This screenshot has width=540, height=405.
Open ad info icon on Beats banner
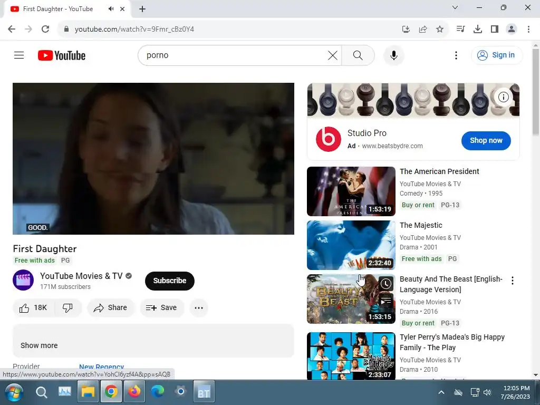click(503, 97)
